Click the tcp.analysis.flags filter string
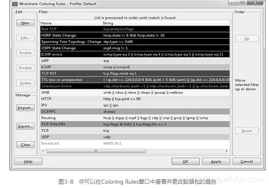 coord(118,29)
